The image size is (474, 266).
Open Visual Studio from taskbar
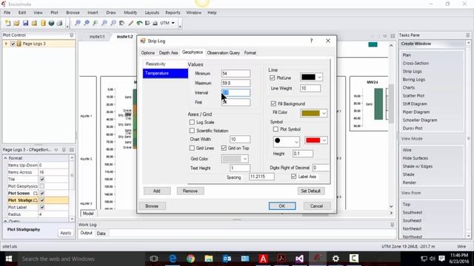[x=299, y=259]
